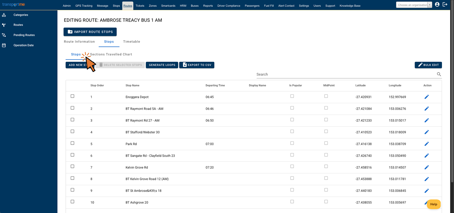Open the Driver Compliance menu
The image size is (454, 213).
[229, 6]
